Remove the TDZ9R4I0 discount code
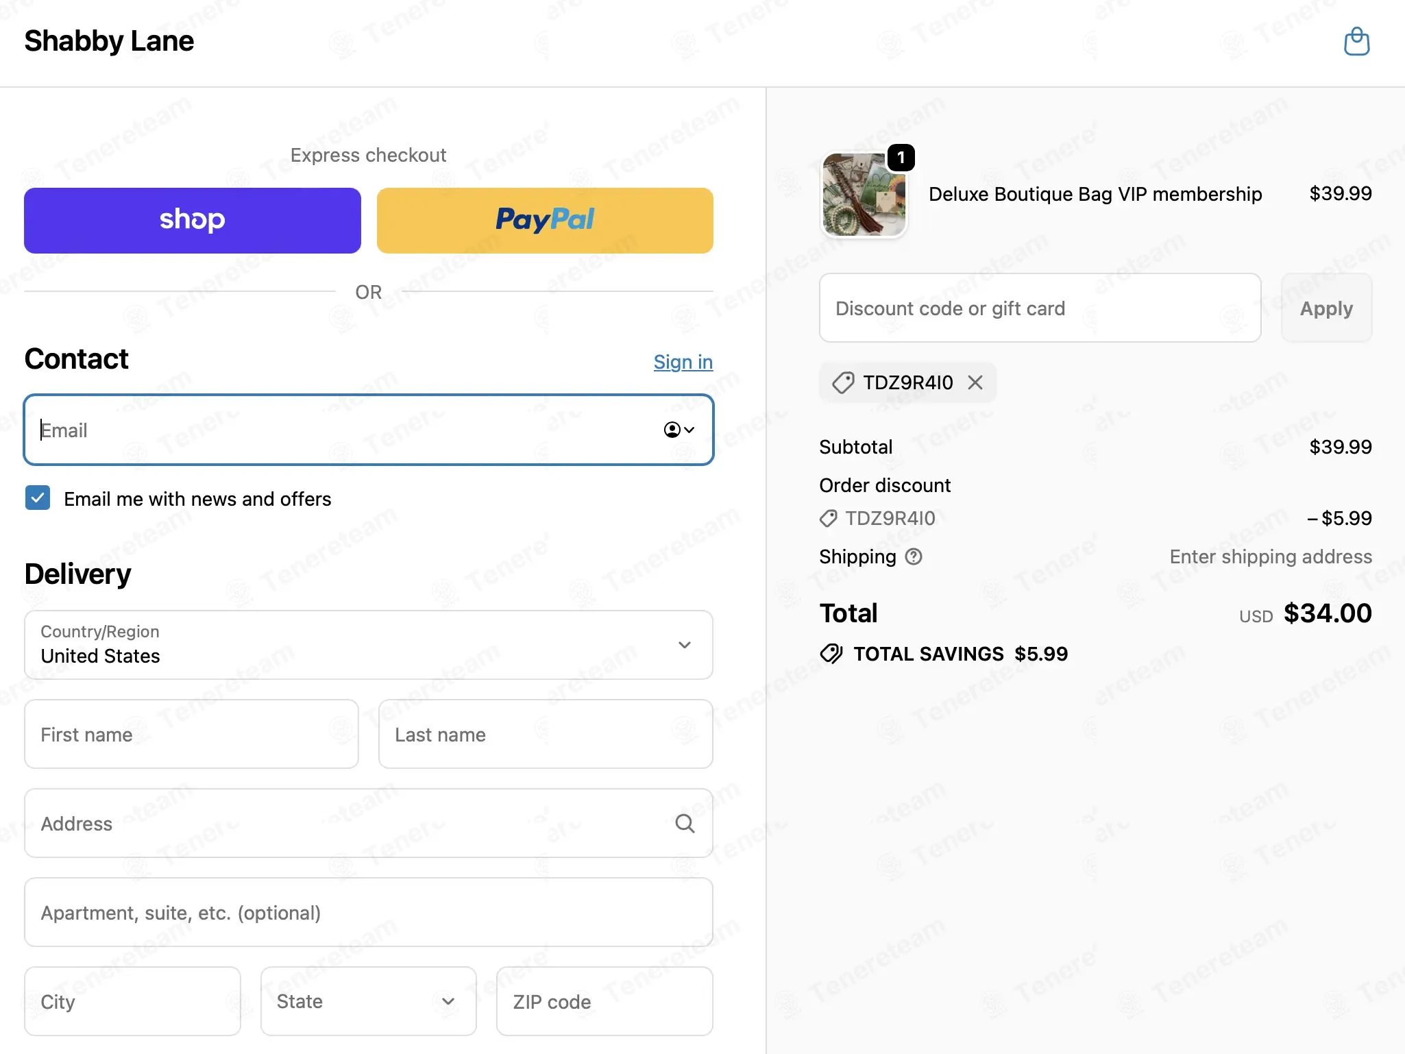1405x1054 pixels. click(975, 382)
